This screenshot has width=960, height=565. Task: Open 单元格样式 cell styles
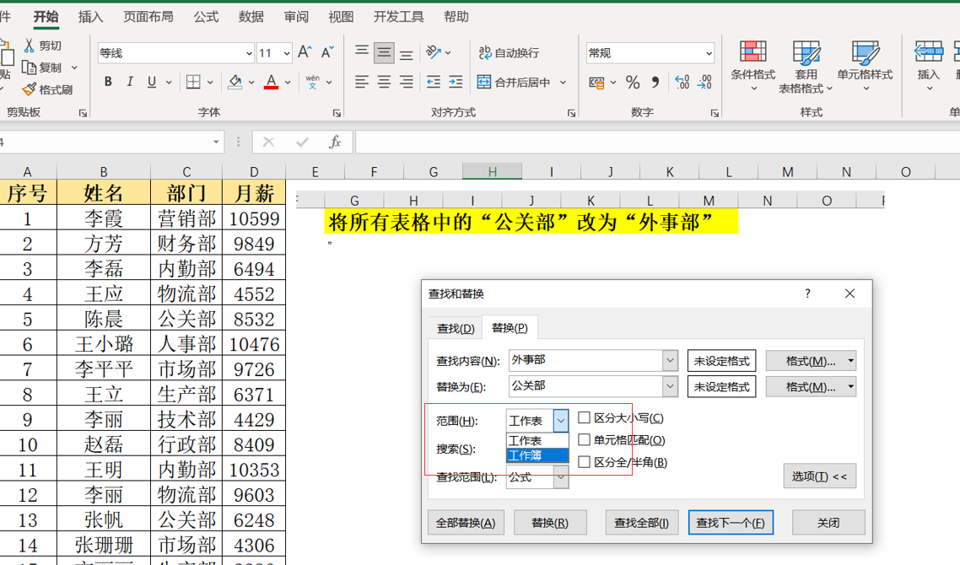click(x=866, y=66)
